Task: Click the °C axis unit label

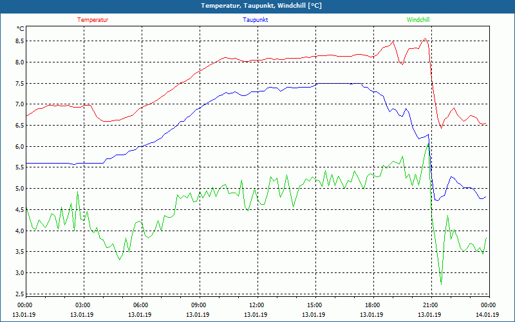Action: (21, 29)
